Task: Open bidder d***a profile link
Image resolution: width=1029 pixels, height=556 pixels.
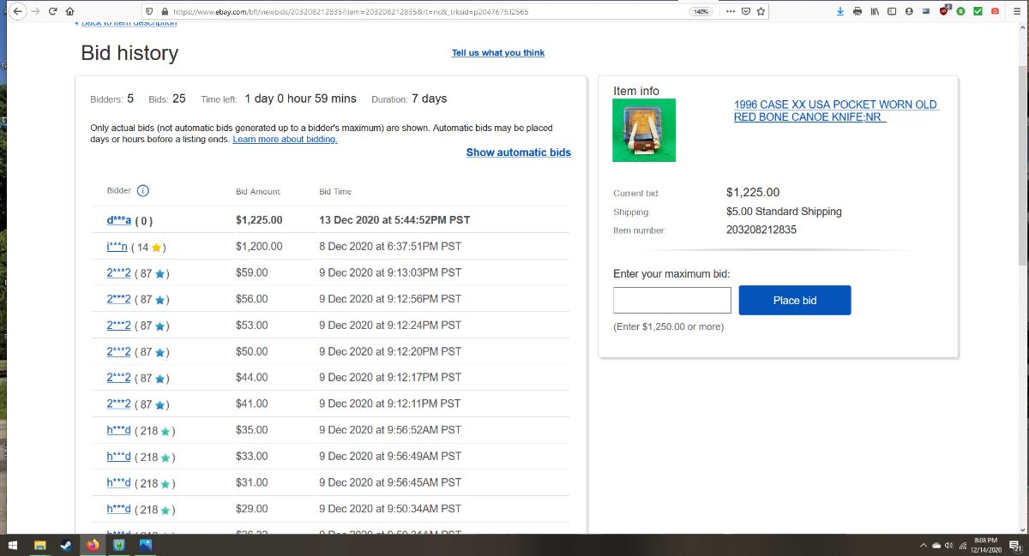Action: point(119,220)
